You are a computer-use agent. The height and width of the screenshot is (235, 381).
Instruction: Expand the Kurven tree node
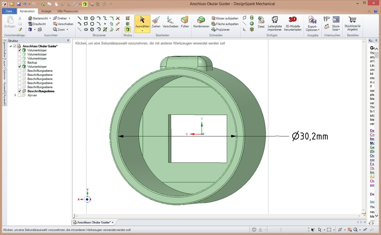(15, 95)
